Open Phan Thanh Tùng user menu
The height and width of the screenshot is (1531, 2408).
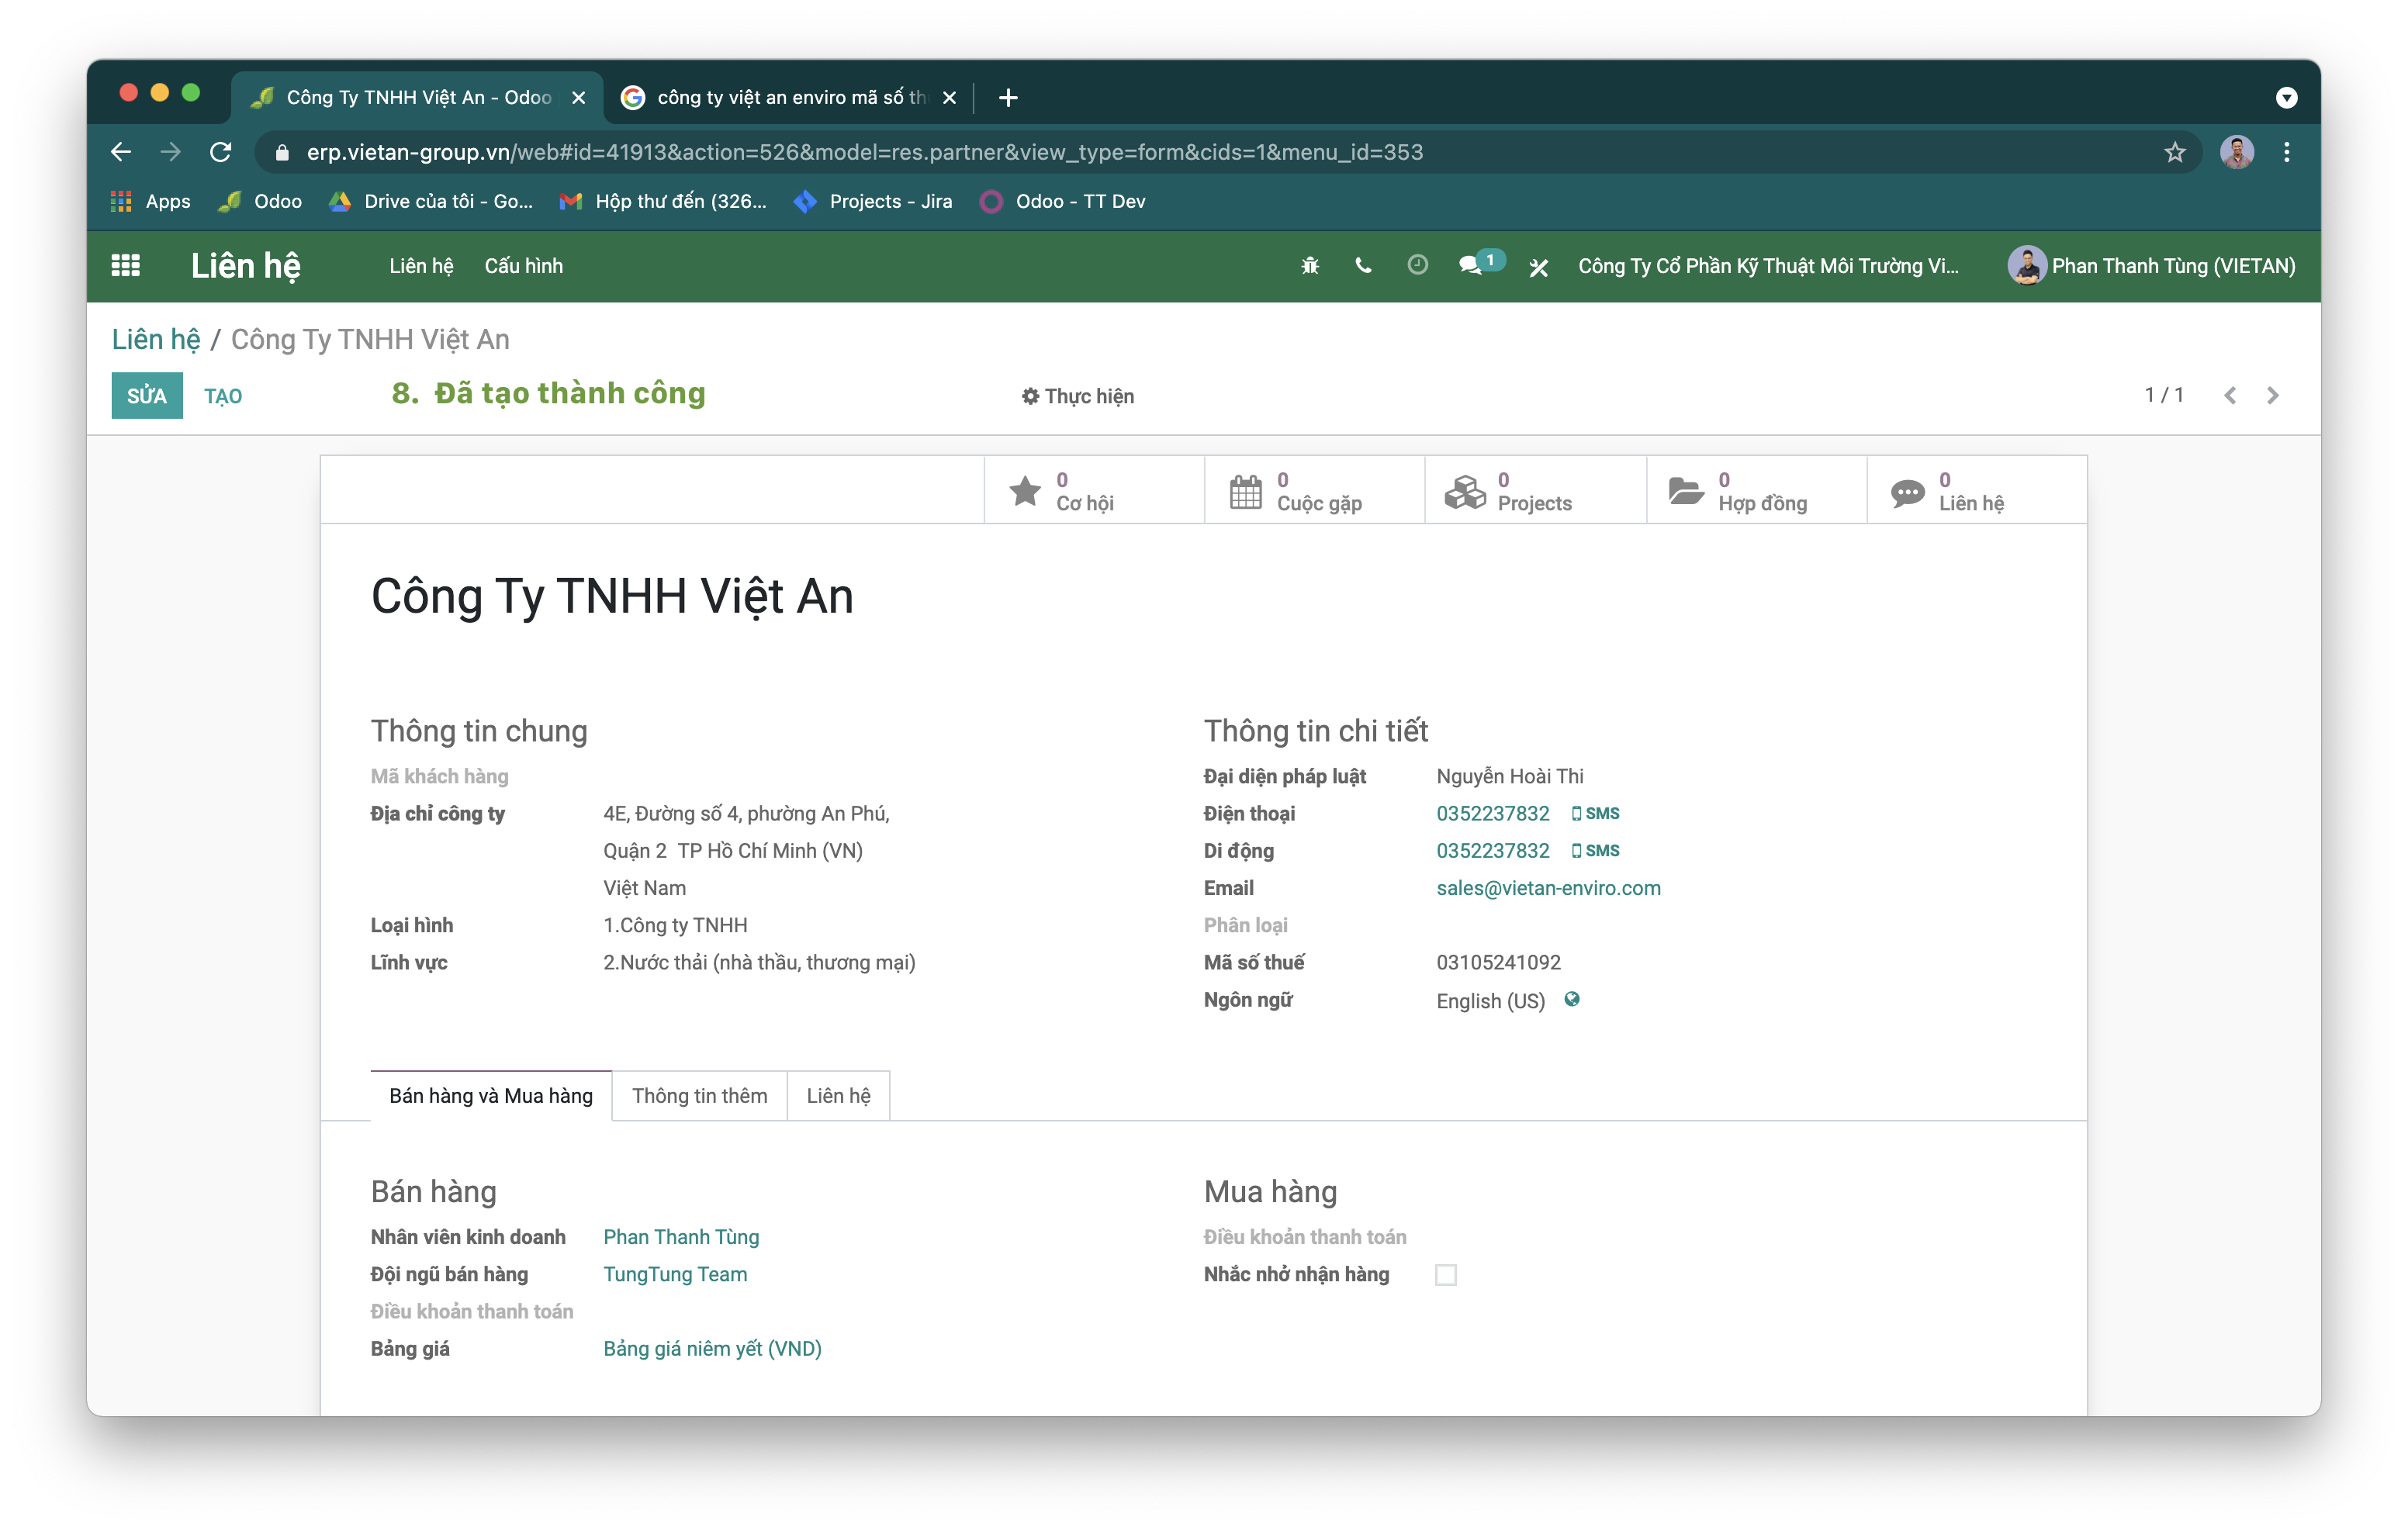(2151, 266)
